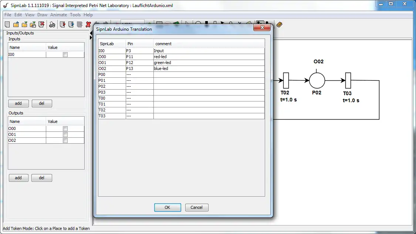Click the P02 place circle on canvas

(317, 80)
